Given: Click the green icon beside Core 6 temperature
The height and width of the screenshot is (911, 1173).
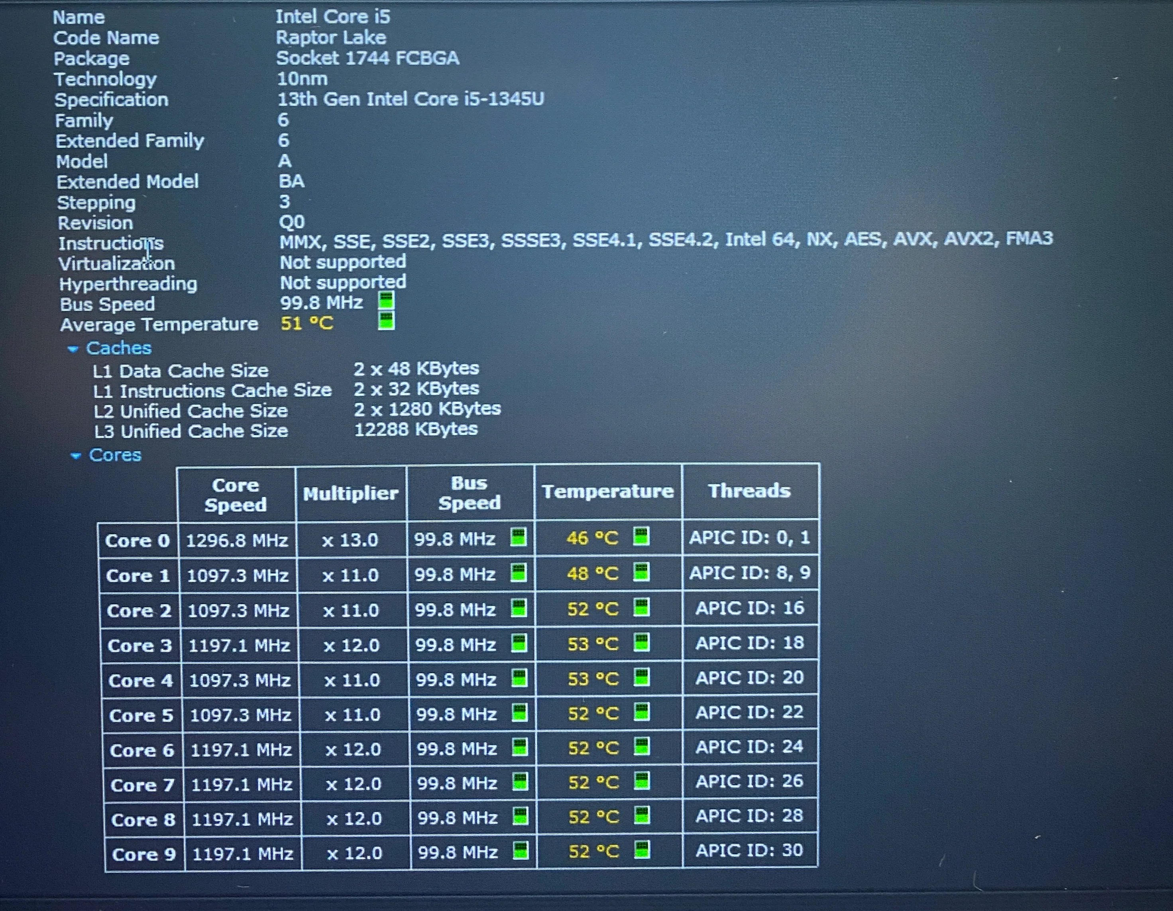Looking at the screenshot, I should [x=642, y=746].
